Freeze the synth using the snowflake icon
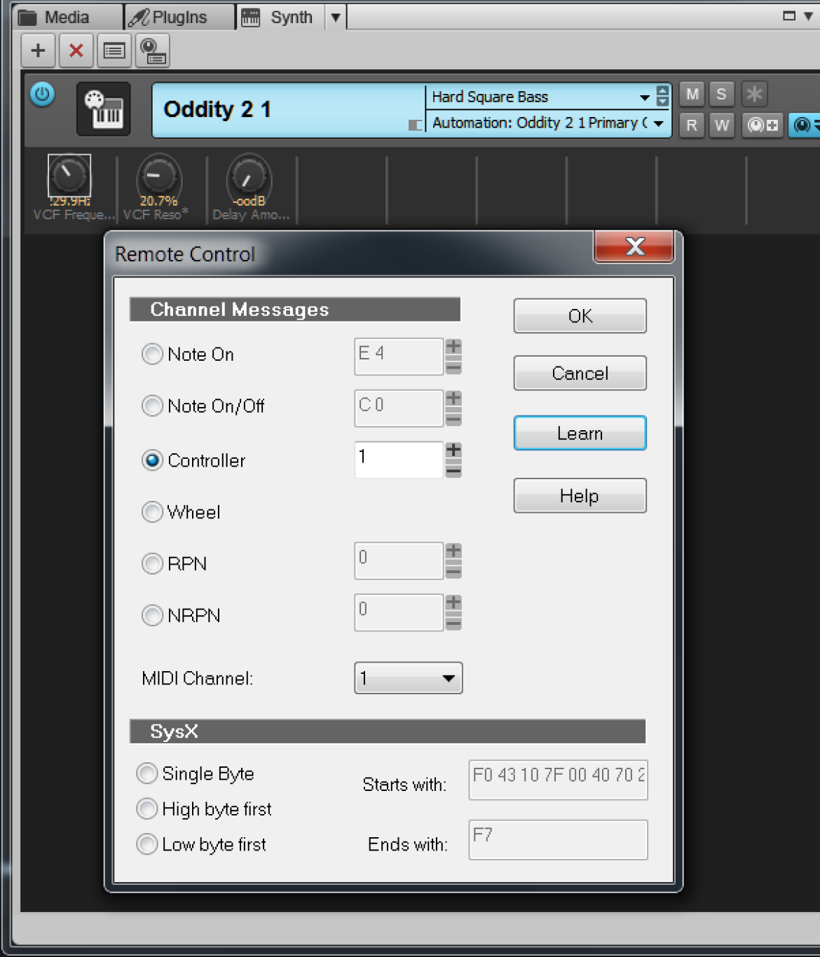 click(754, 94)
